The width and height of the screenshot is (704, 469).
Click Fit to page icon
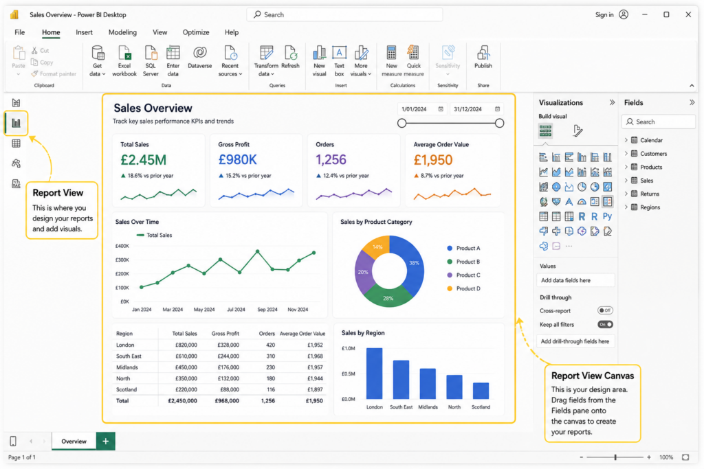pyautogui.click(x=685, y=457)
